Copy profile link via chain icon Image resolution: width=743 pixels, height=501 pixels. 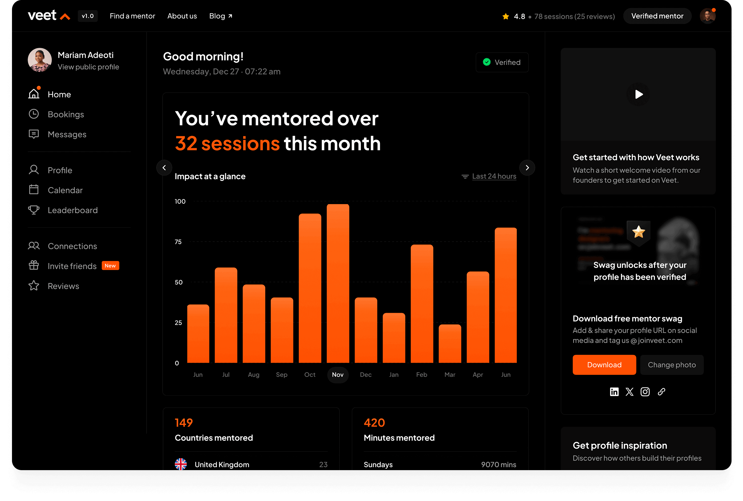click(661, 392)
